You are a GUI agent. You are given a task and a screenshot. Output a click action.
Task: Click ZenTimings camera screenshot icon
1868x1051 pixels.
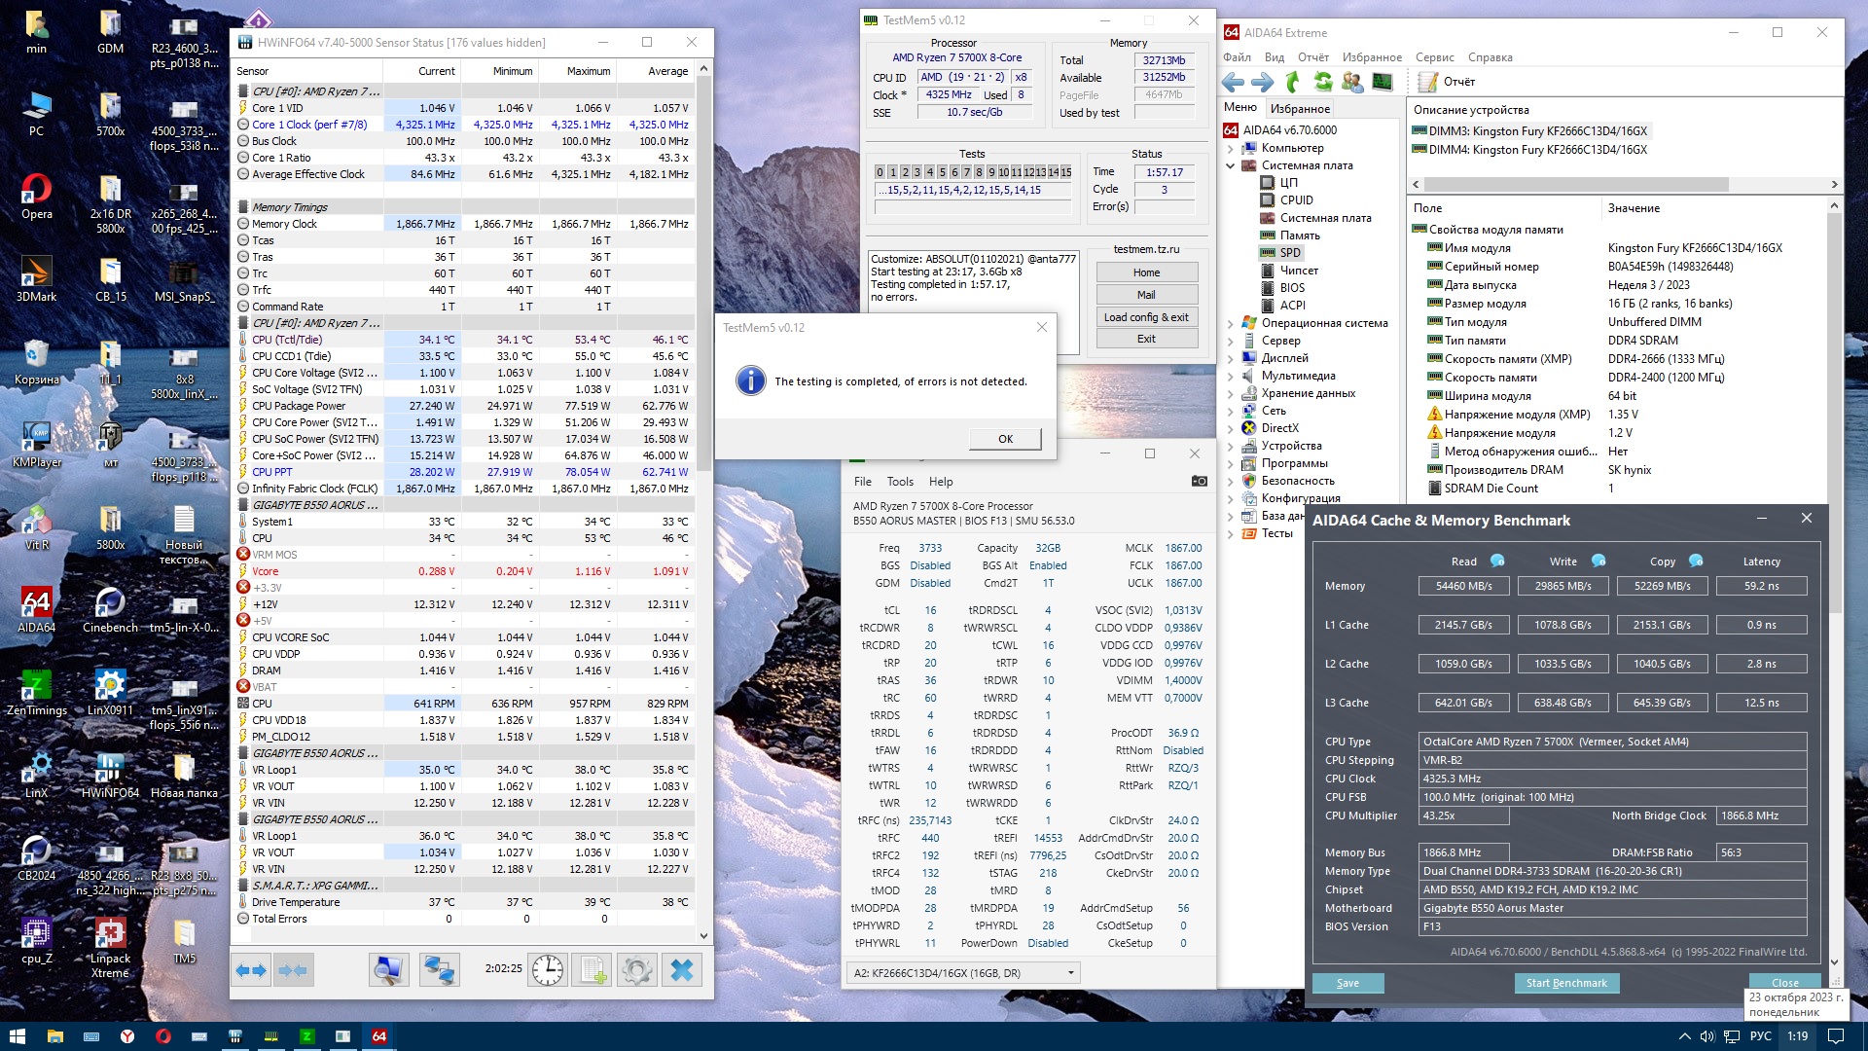coord(1199,481)
